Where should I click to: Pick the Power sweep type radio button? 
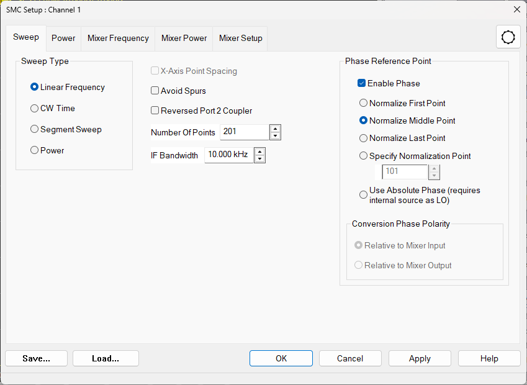[x=47, y=150]
